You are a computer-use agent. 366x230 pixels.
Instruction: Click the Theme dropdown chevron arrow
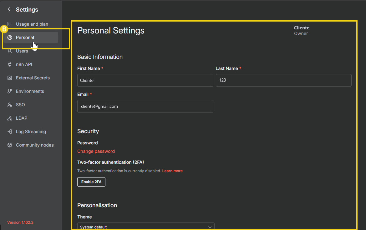[x=210, y=227]
